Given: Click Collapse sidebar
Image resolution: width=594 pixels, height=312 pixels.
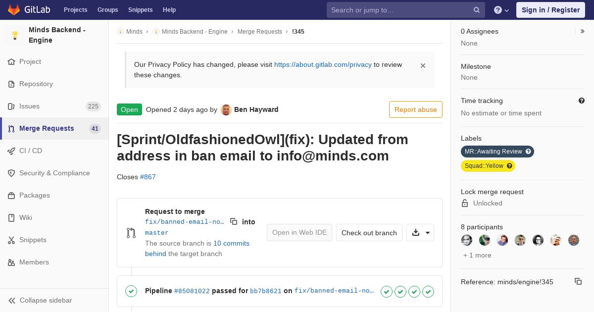Looking at the screenshot, I should click(54, 300).
